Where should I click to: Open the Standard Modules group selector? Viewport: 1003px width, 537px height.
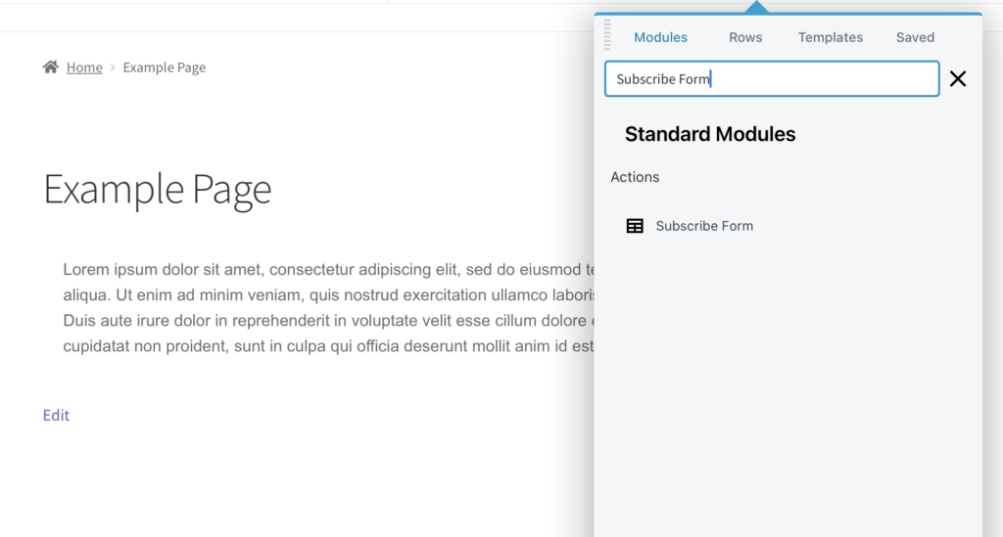pos(710,134)
